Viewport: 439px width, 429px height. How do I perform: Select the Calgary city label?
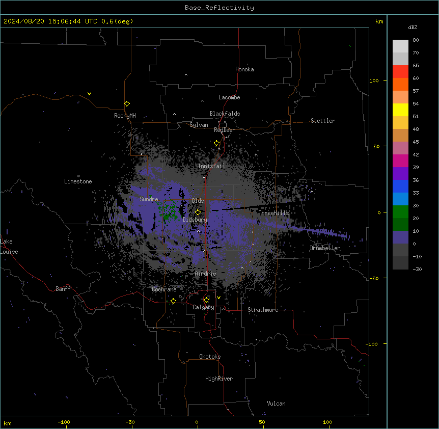203,307
